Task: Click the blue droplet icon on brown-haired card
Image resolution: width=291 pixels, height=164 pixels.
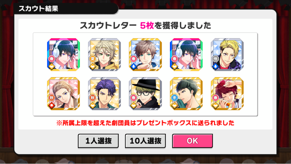Action: (x=134, y=66)
